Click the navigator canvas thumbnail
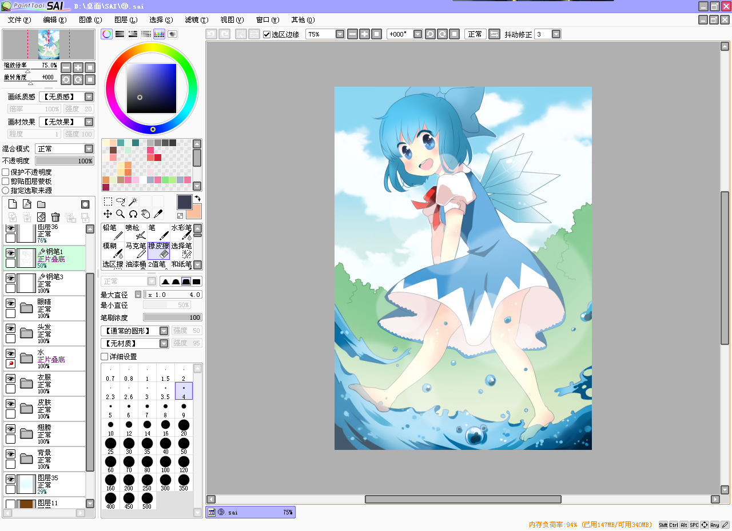This screenshot has width=732, height=531. 49,45
